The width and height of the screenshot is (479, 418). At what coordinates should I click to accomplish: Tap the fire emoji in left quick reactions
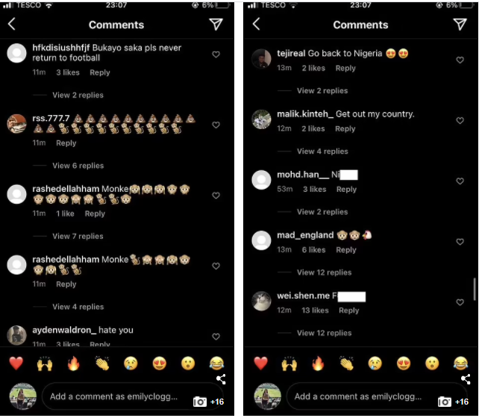73,364
